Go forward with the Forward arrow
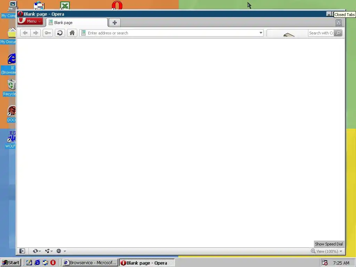Viewport: 356px width, 267px height. coord(36,33)
